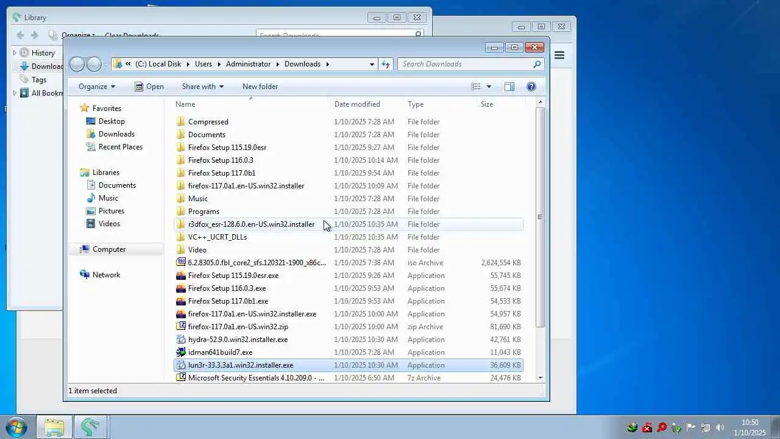Screen dimensions: 780x439
Task: Click (C:) Local Disk in breadcrumb
Action: pyautogui.click(x=158, y=64)
